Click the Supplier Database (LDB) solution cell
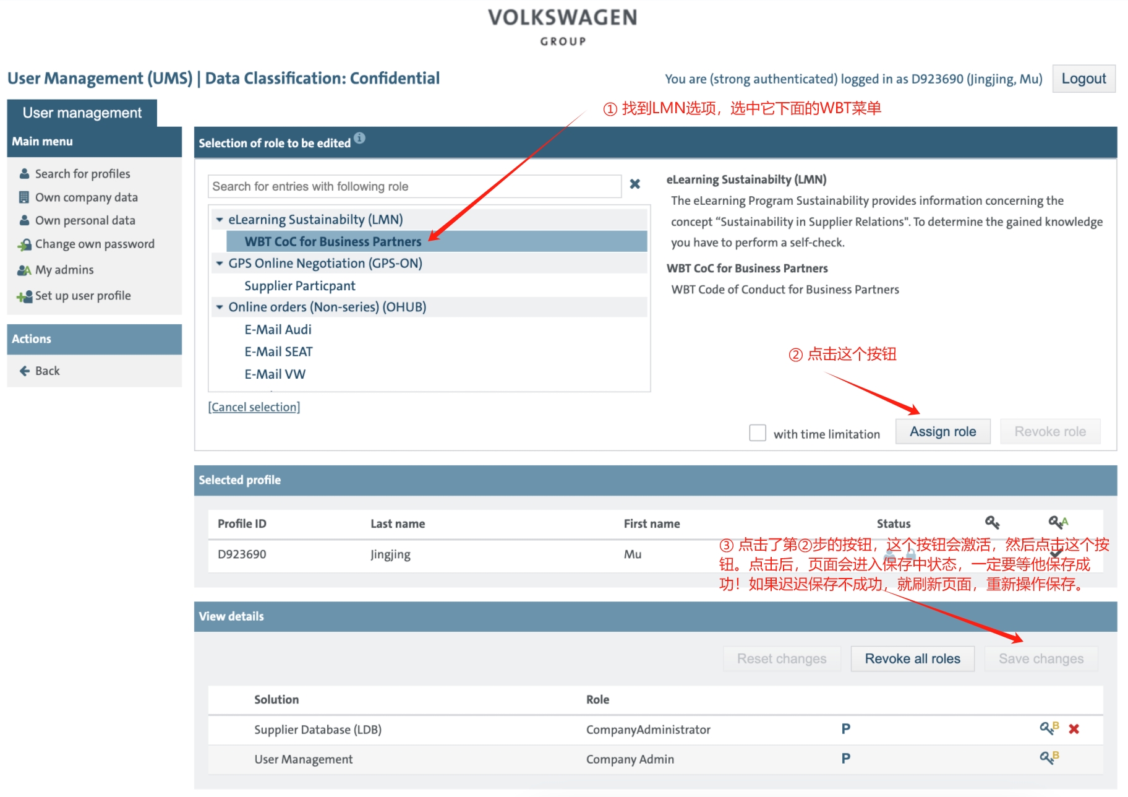The image size is (1128, 797). (x=318, y=730)
